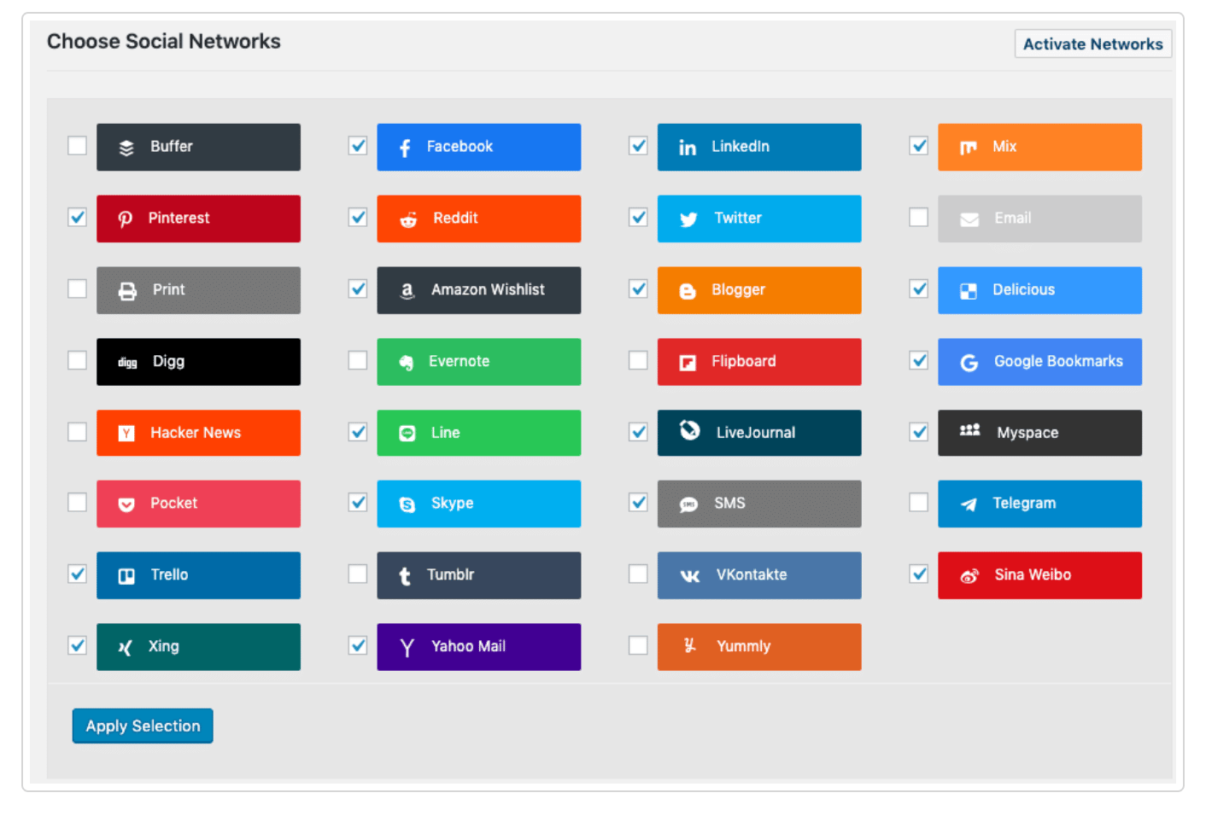Screen dimensions: 1206x816
Task: Click the 'Hacker News' label text
Action: 196,433
